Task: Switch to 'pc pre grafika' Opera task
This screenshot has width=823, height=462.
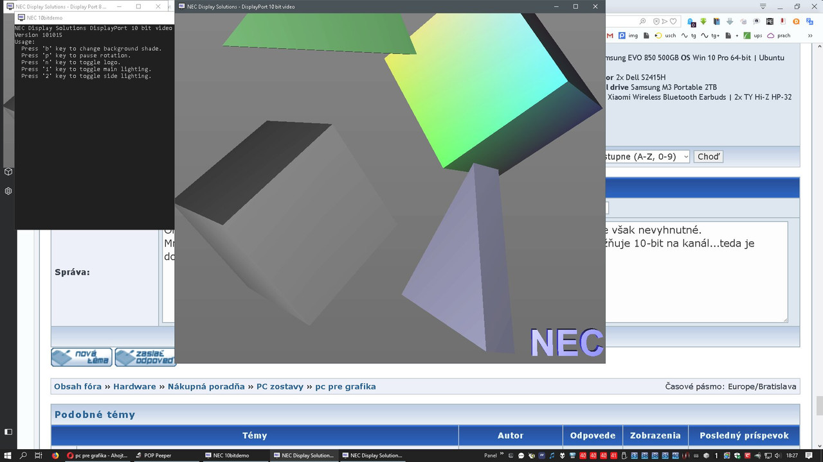Action: pos(96,456)
